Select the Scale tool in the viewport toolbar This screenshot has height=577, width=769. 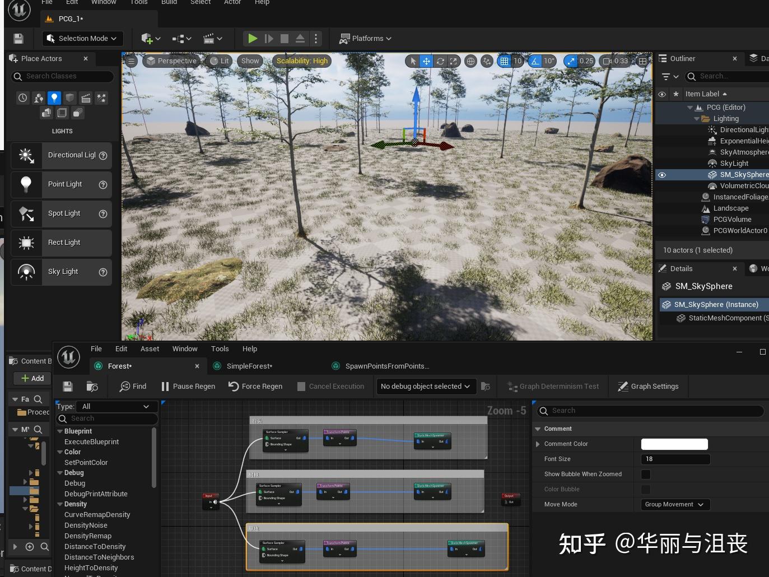click(x=454, y=61)
